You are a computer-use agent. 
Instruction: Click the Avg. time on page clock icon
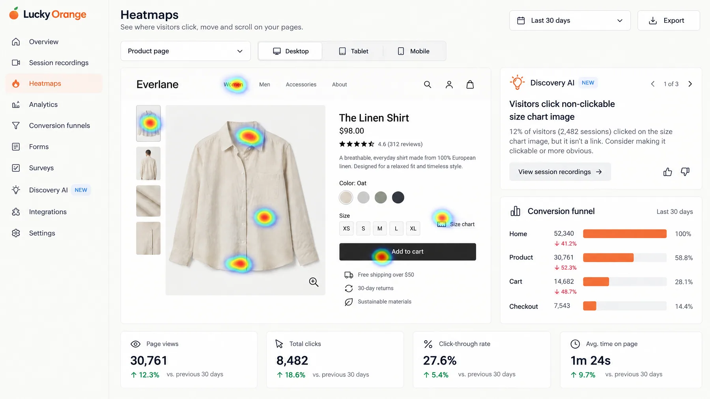[575, 344]
